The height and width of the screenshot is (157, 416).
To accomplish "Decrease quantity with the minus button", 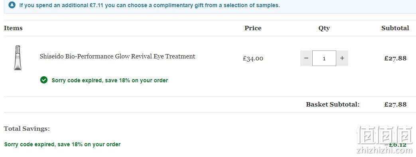I will coord(306,58).
